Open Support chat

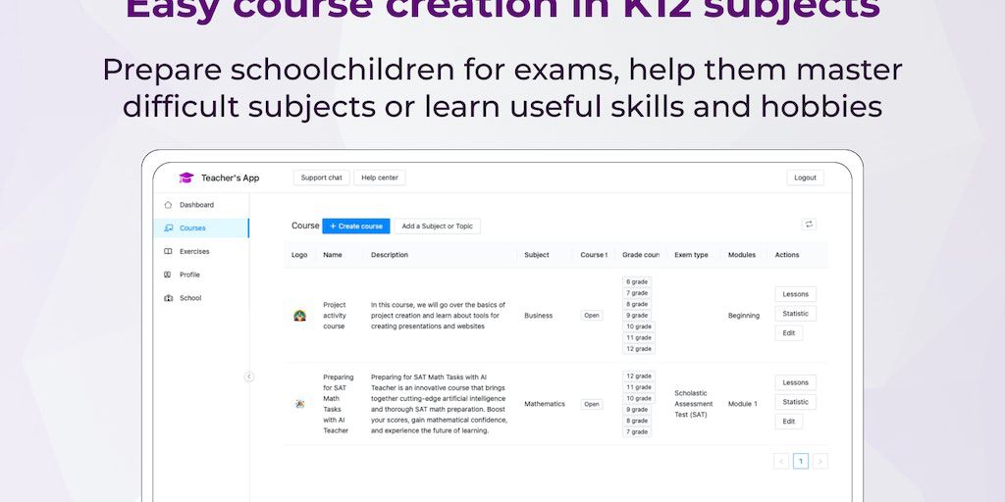tap(322, 178)
